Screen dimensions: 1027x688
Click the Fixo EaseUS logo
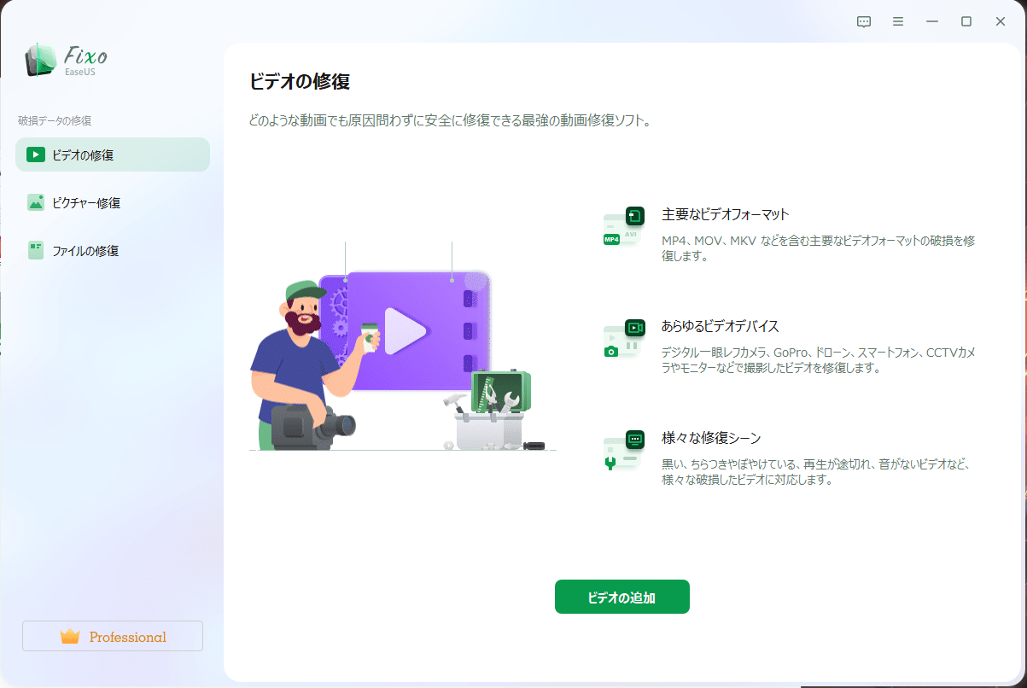(x=67, y=61)
